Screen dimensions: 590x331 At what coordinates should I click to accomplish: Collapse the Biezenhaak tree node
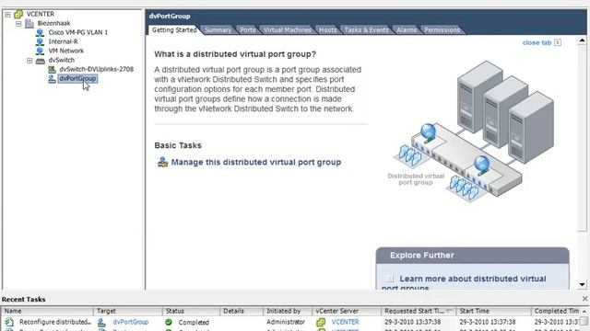(18, 23)
